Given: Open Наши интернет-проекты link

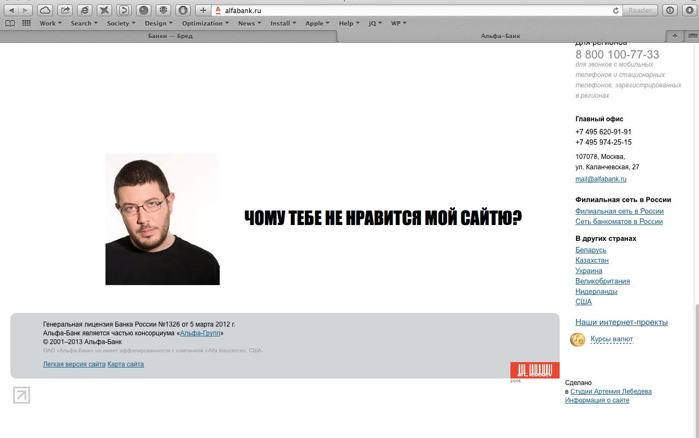Looking at the screenshot, I should (x=621, y=322).
